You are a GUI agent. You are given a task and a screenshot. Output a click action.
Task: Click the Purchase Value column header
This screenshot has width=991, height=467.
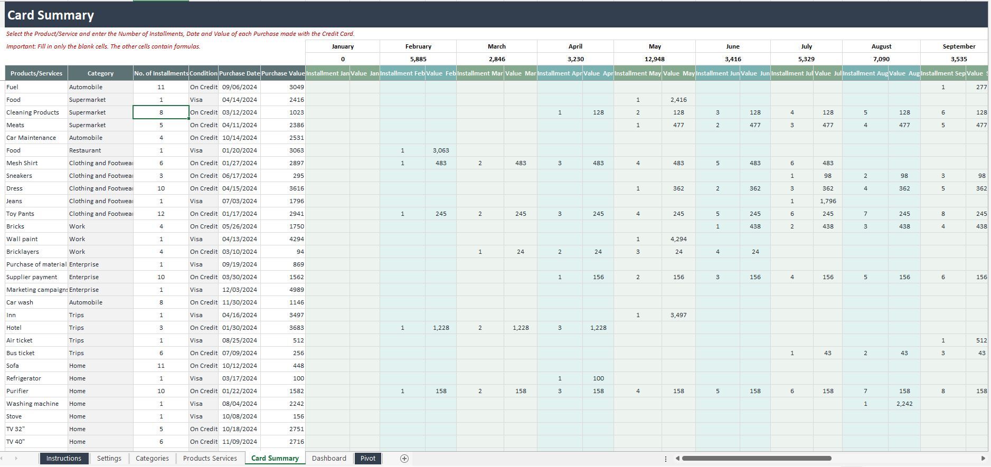point(282,73)
